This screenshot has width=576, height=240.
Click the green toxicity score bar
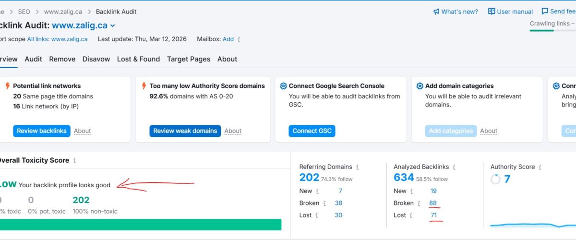coord(140,225)
